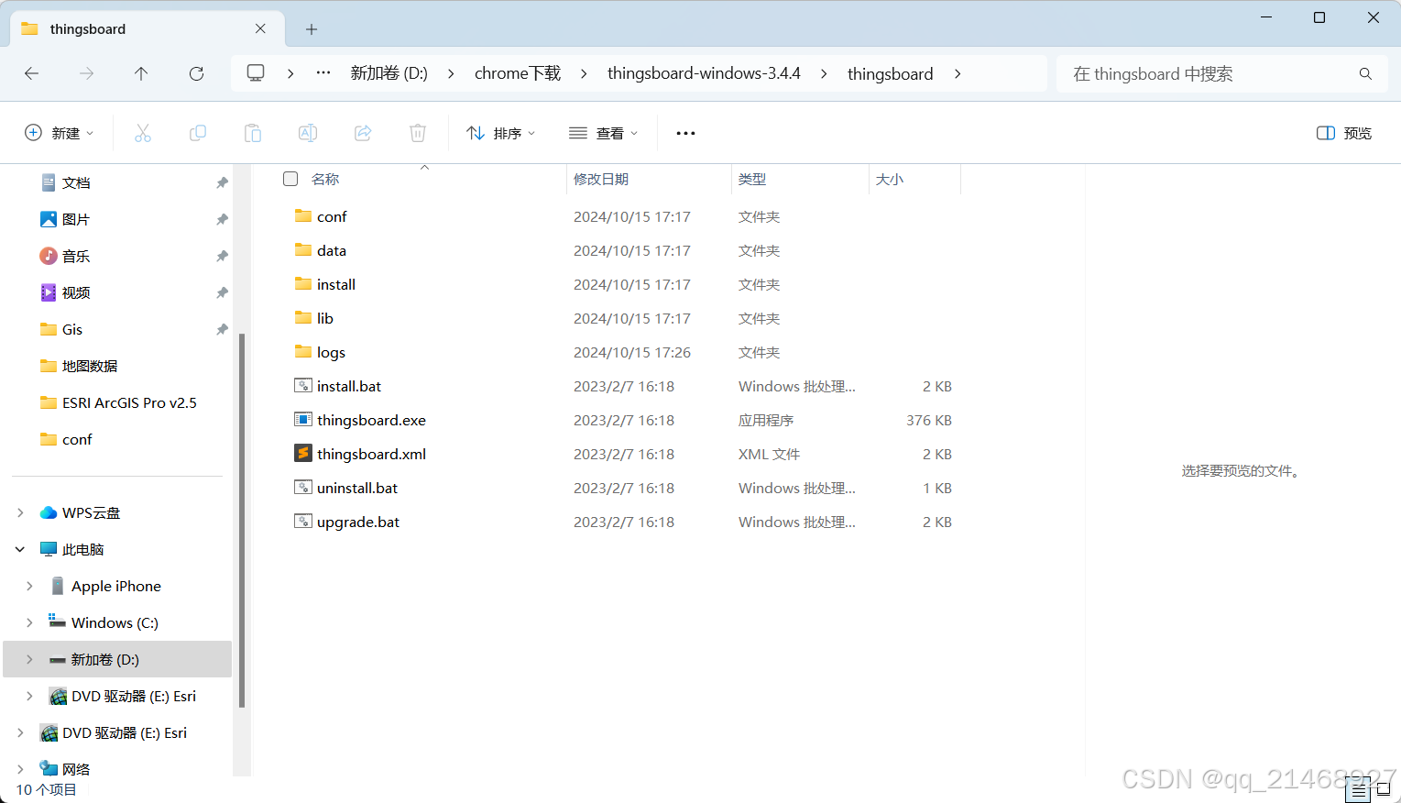Select the install.bat file icon
Screen dimensions: 1401x803
point(303,385)
